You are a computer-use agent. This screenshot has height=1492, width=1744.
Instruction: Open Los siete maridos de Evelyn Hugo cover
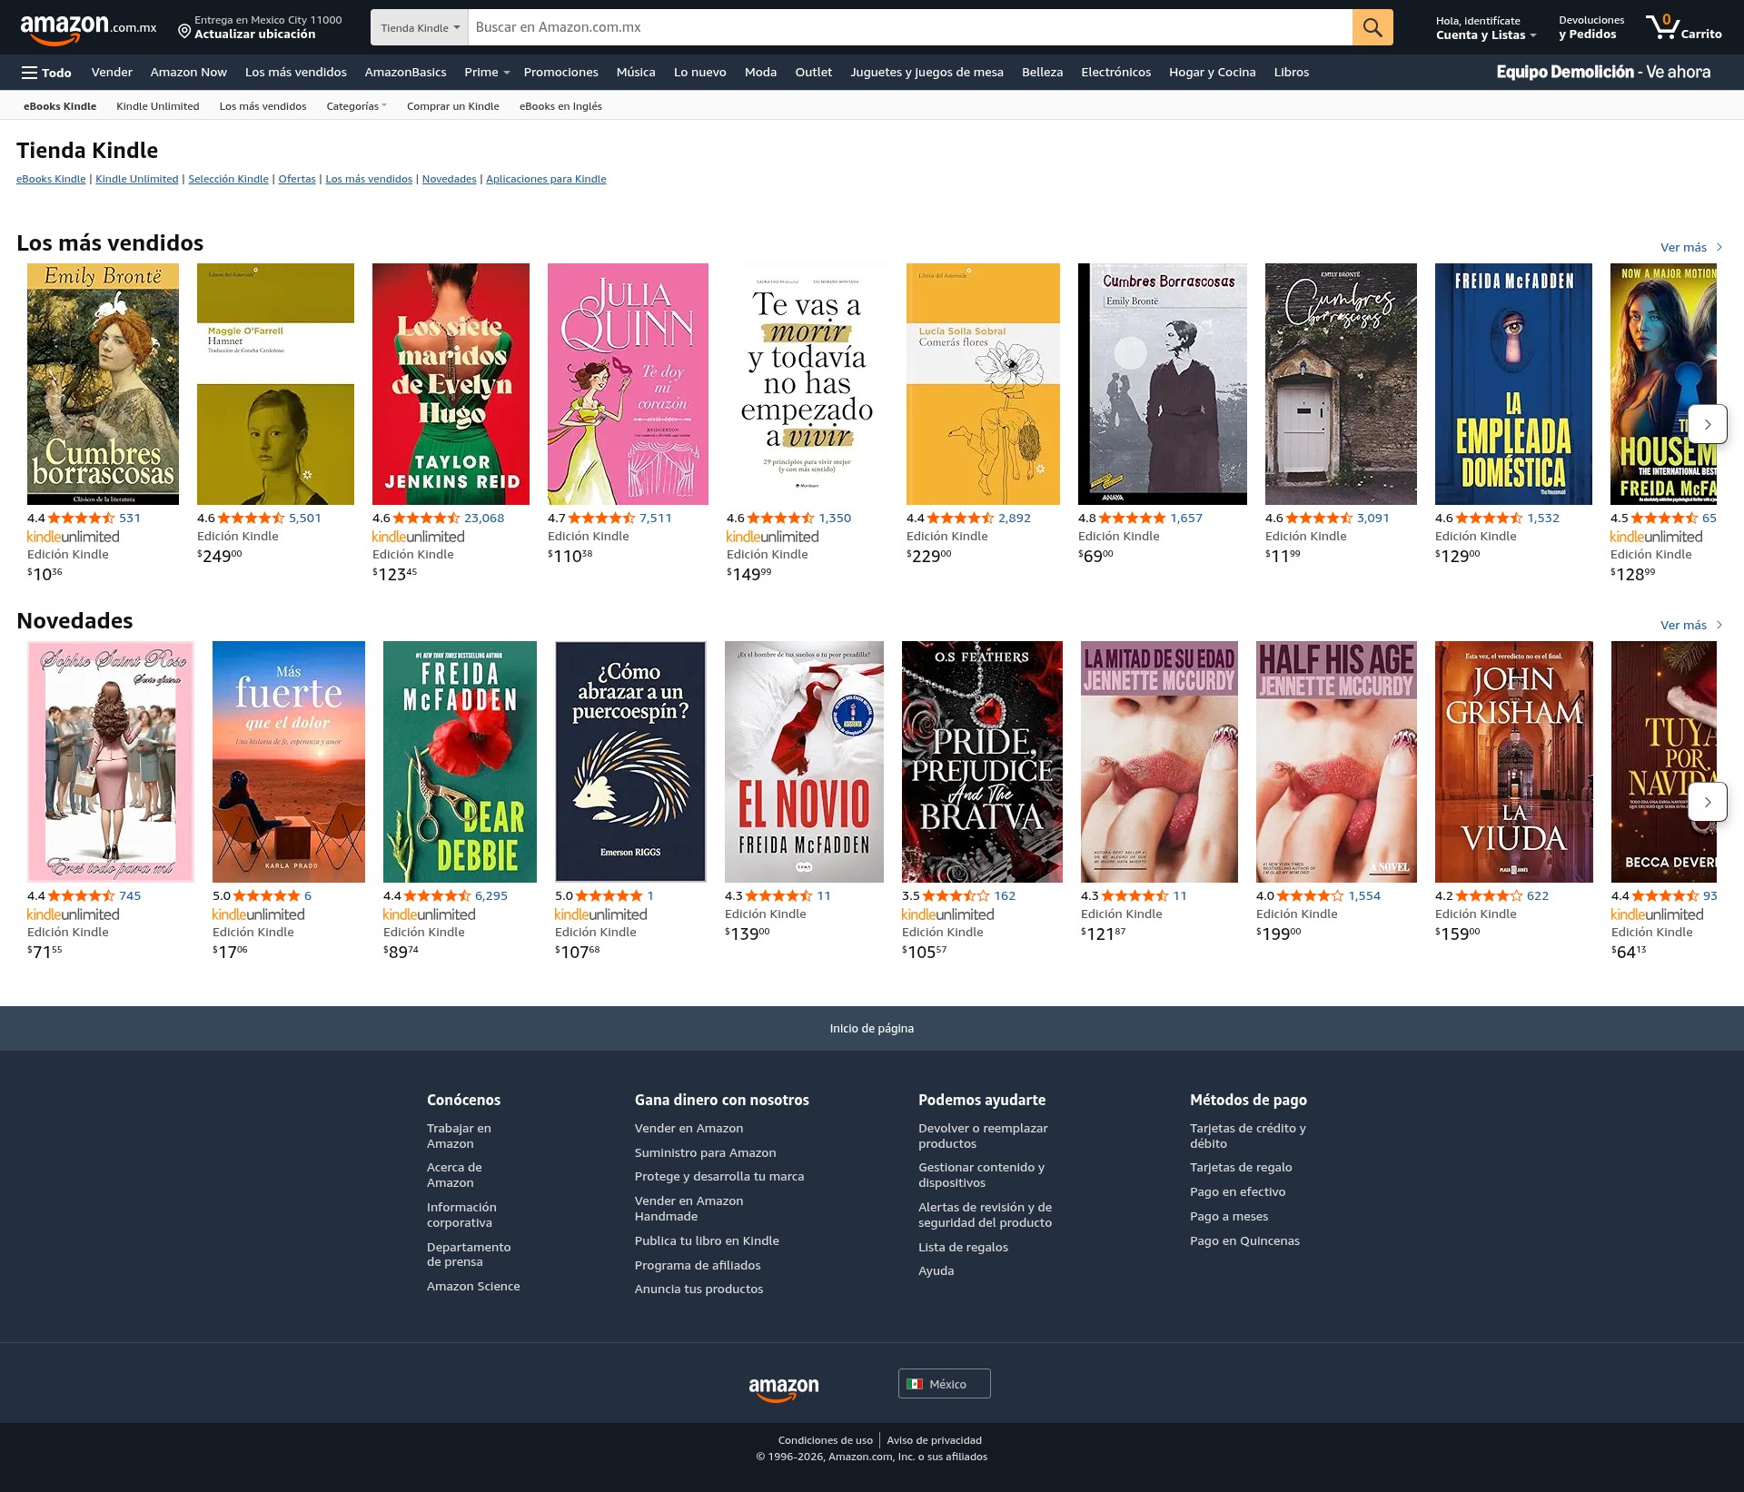coord(451,384)
